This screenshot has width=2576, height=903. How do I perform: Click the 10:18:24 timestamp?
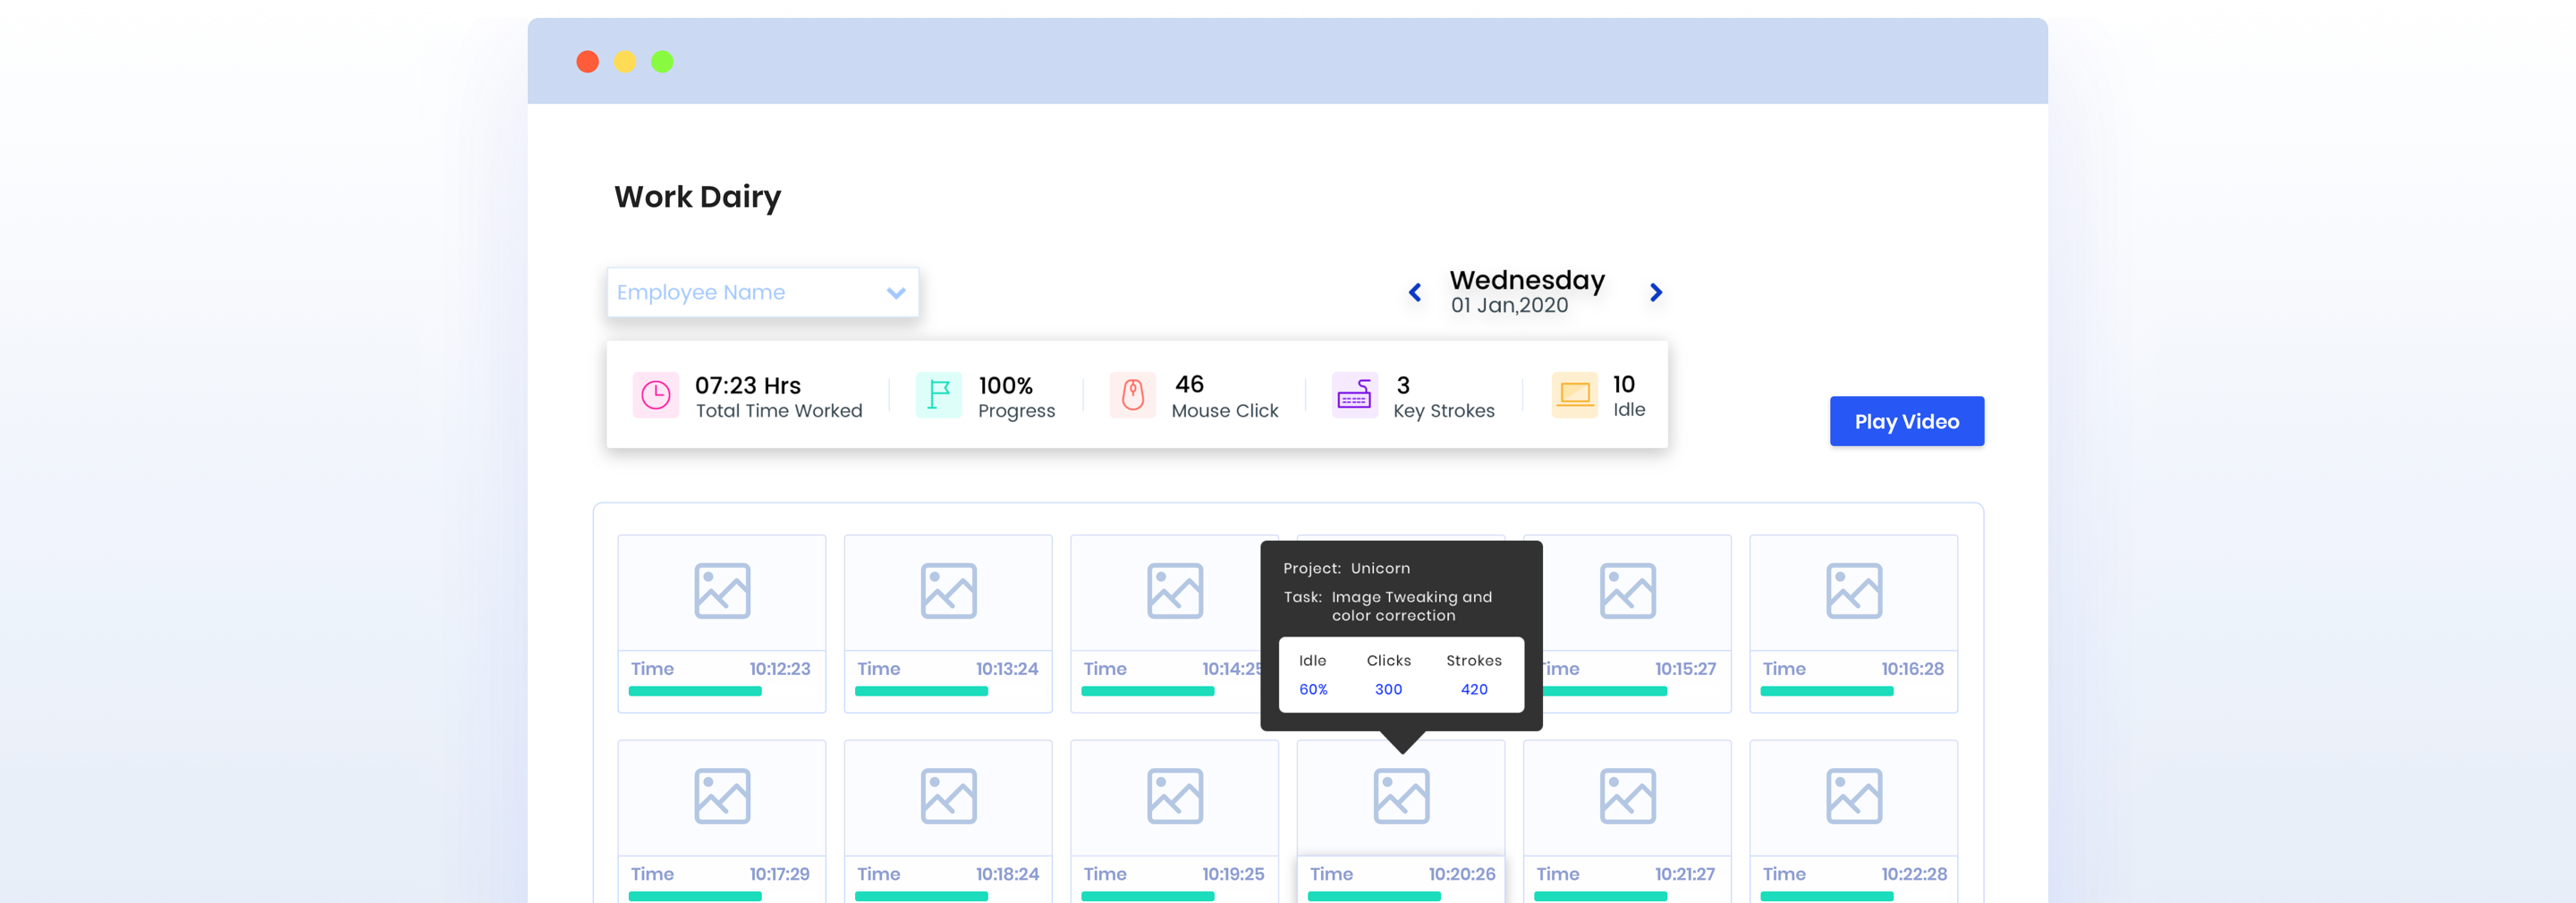(x=1007, y=874)
